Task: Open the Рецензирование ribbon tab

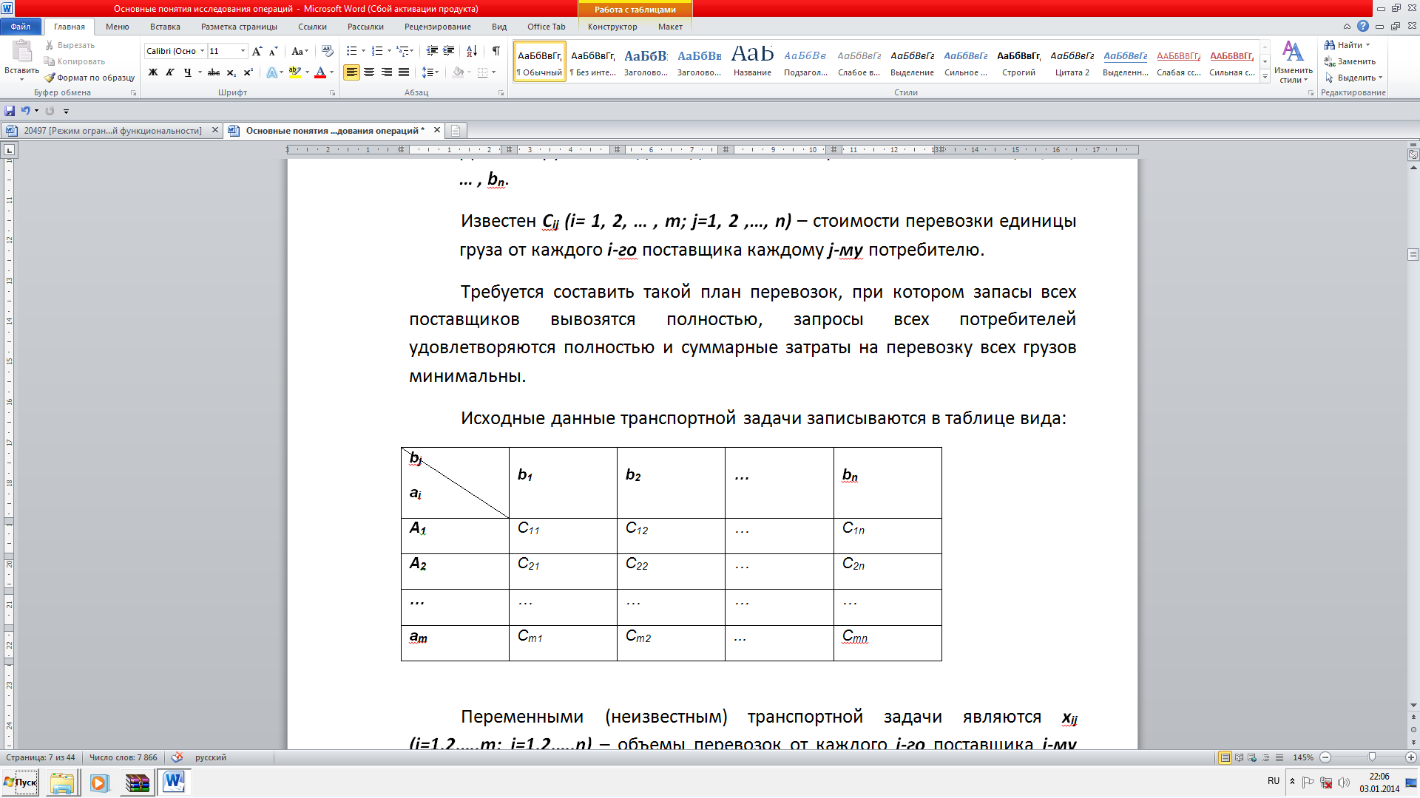Action: click(438, 27)
